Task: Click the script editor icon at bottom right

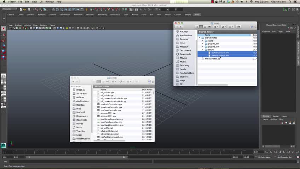Action: coord(298,162)
